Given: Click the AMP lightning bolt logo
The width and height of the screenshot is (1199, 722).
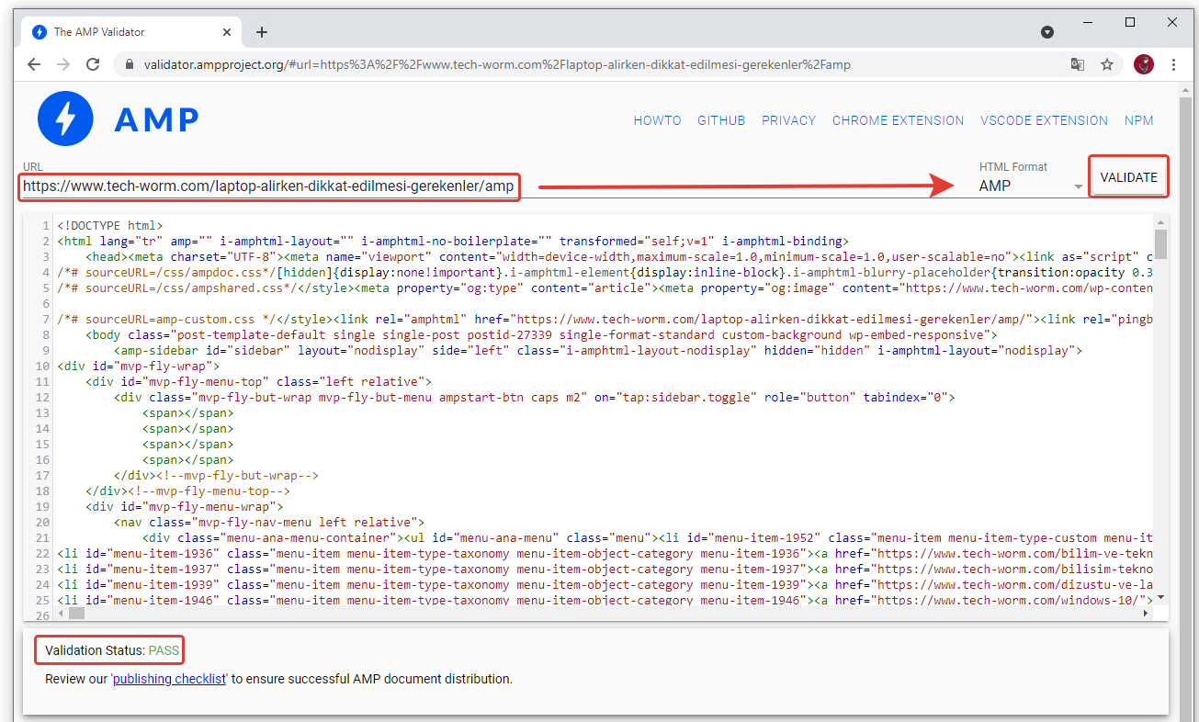Looking at the screenshot, I should click(x=65, y=119).
